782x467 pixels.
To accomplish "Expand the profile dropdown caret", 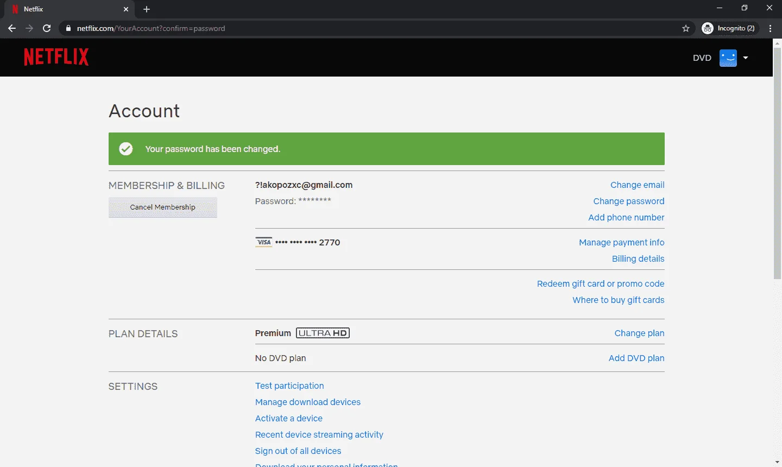I will coord(746,58).
